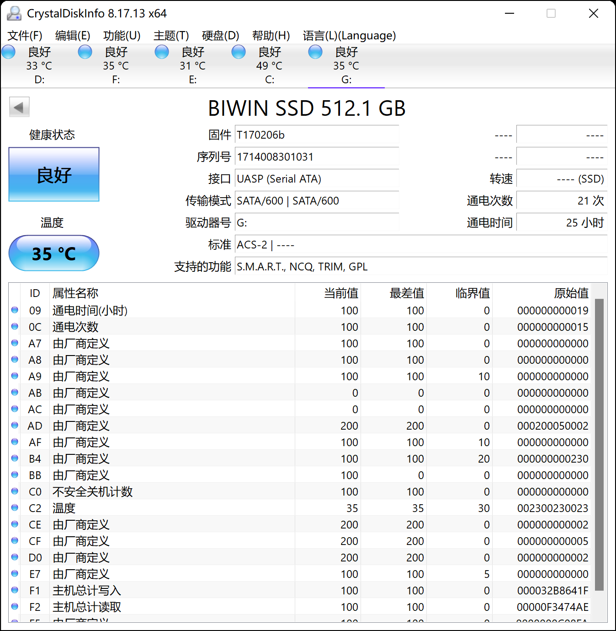Click status dot of attribute AD
Screen dimensions: 616x631
pos(15,425)
